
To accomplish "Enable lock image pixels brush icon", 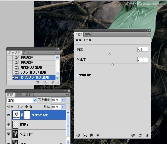I will 22,106.
